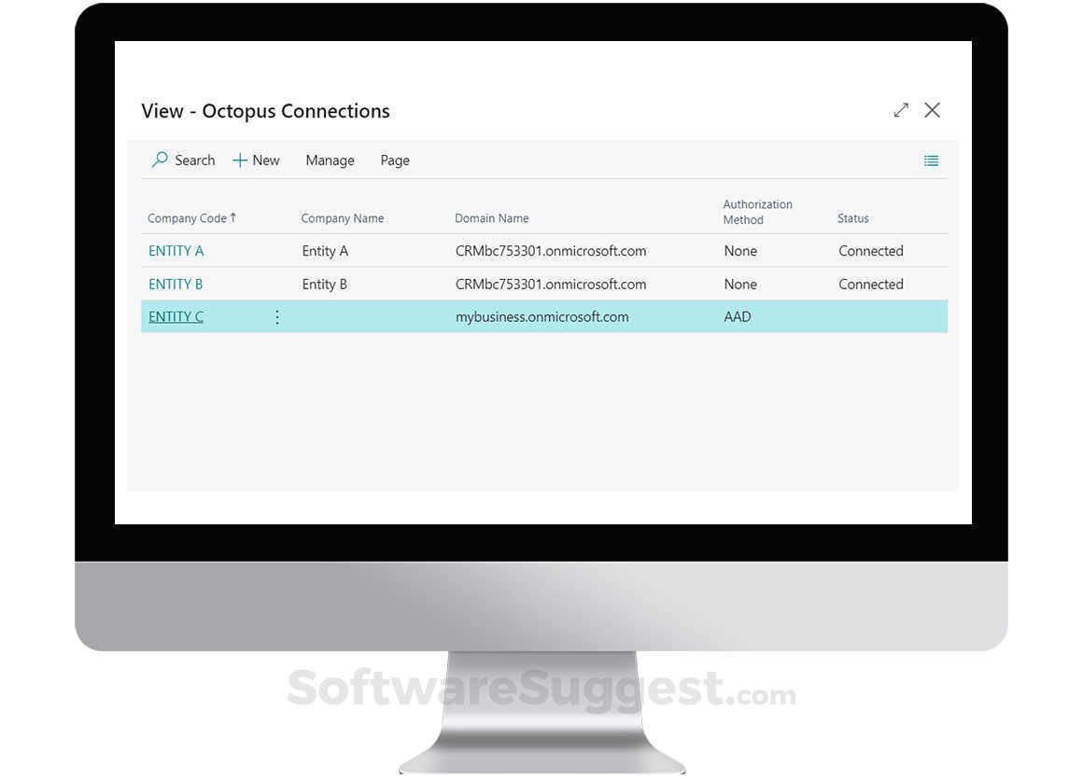
Task: Select the highlighted ENTITY C row
Action: tap(560, 316)
